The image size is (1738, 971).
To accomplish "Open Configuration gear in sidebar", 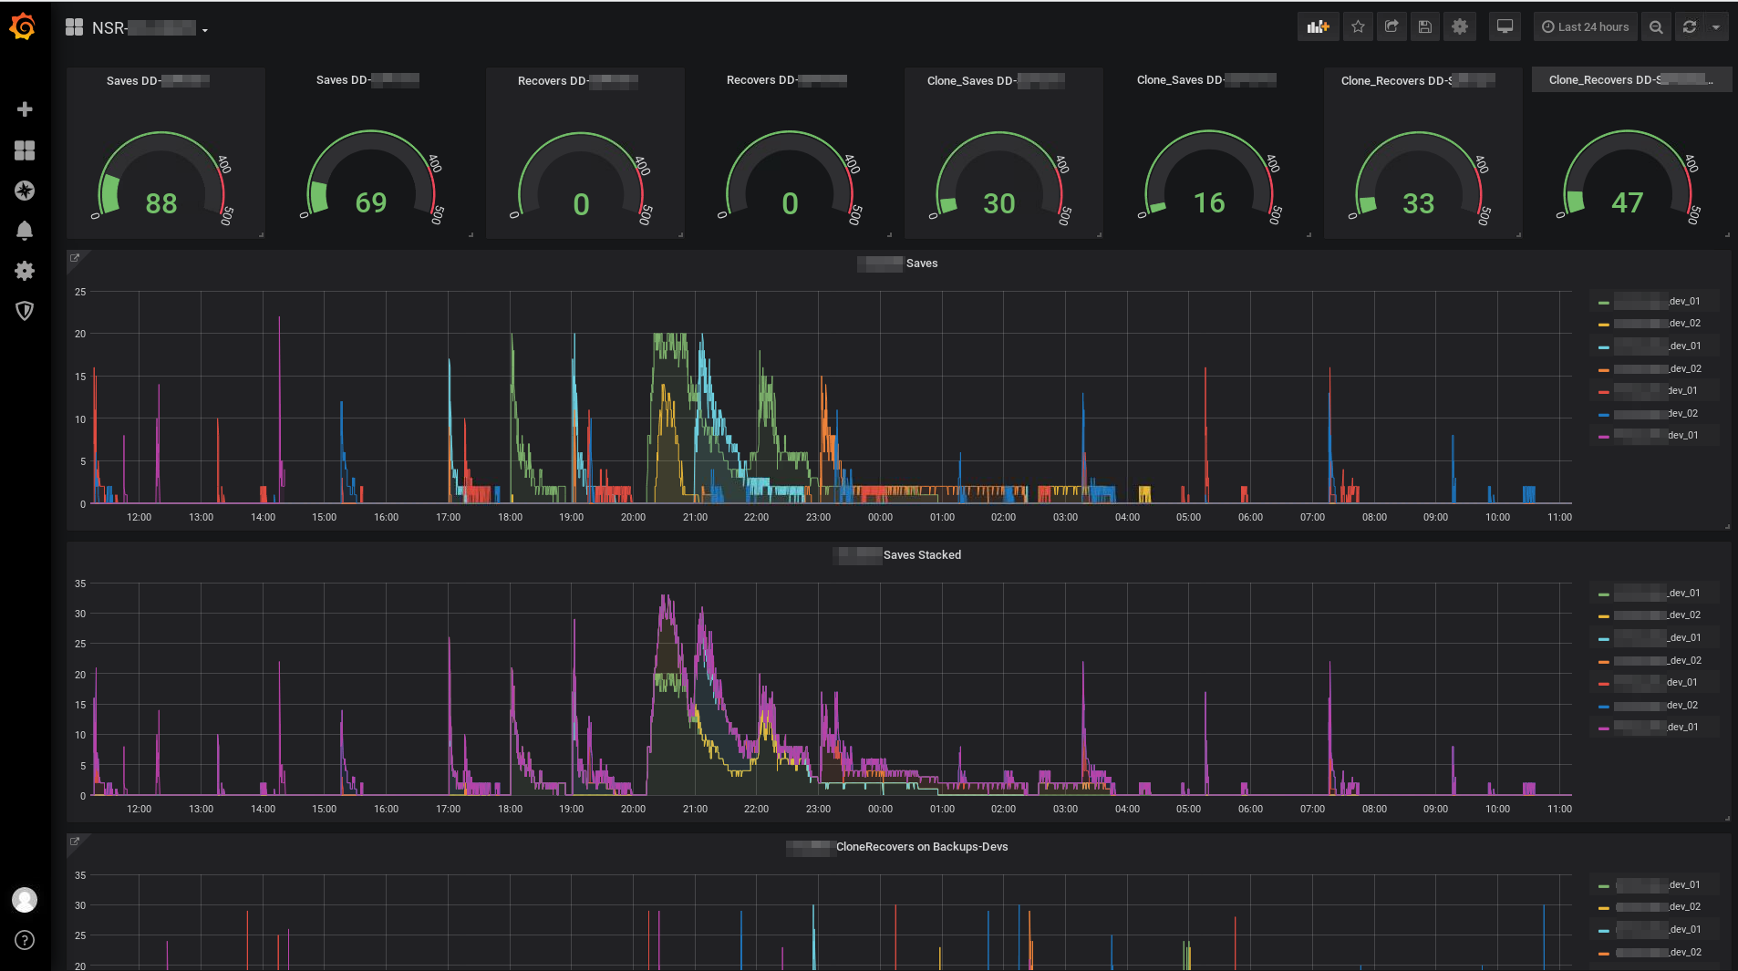I will (x=25, y=271).
